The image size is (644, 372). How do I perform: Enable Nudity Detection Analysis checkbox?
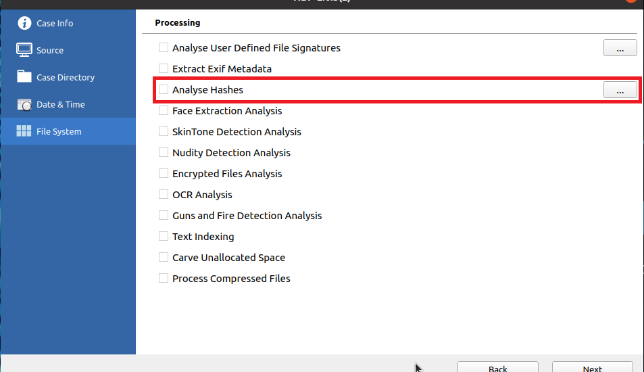tap(164, 152)
